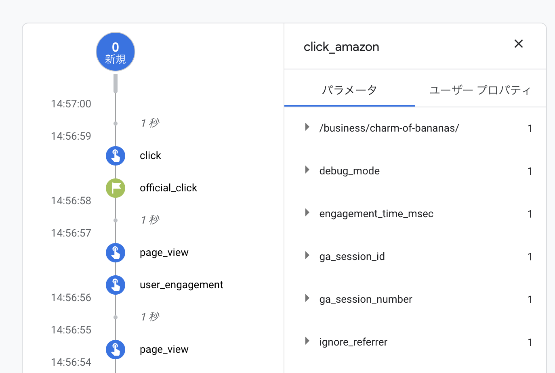Expand the /business/charm-of-bananas/ parameter
This screenshot has height=373, width=555.
pos(307,127)
